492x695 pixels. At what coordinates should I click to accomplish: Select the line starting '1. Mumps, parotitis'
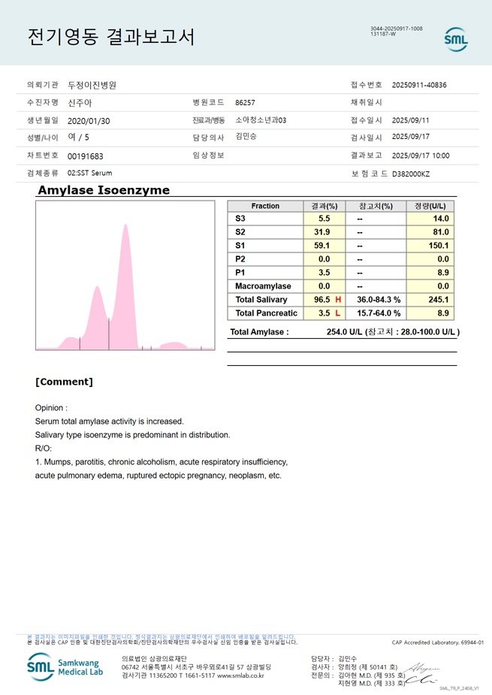tap(161, 462)
